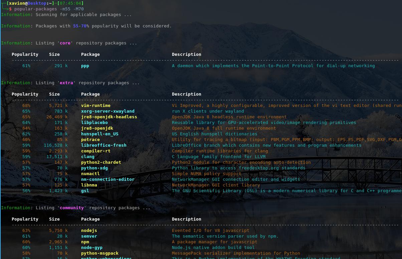Select the package name "libplacebo"
This screenshot has height=259, width=402.
pos(94,123)
